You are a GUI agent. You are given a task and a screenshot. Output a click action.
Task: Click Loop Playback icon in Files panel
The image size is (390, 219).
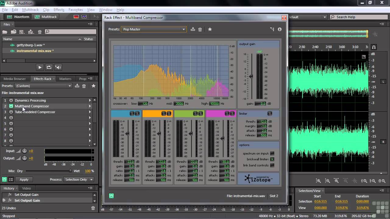pos(49,67)
